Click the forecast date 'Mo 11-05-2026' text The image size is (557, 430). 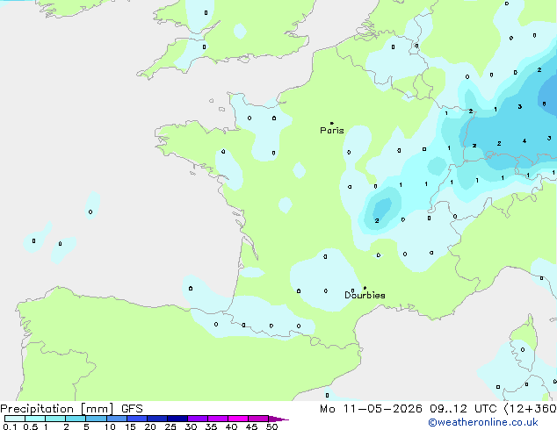(x=371, y=409)
